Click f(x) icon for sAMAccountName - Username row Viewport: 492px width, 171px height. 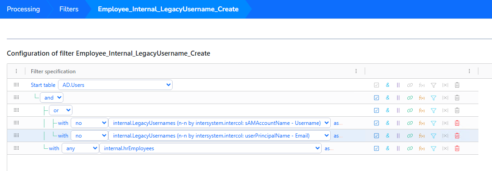(x=422, y=123)
